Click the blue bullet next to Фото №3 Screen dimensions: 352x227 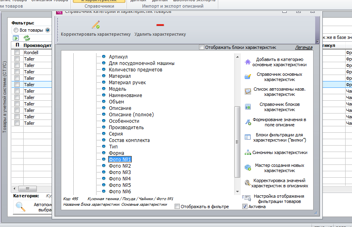click(104, 172)
